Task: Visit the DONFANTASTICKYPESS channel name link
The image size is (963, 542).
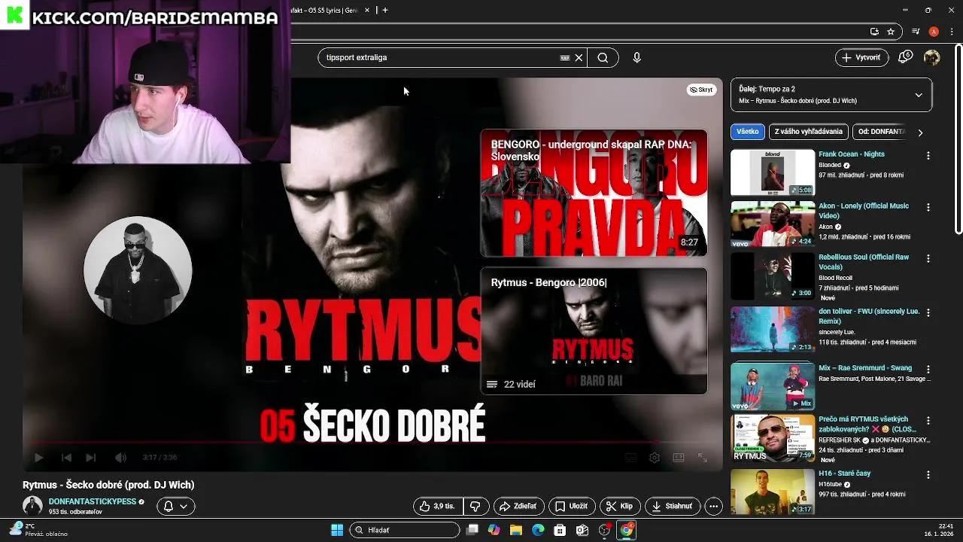Action: pos(93,502)
